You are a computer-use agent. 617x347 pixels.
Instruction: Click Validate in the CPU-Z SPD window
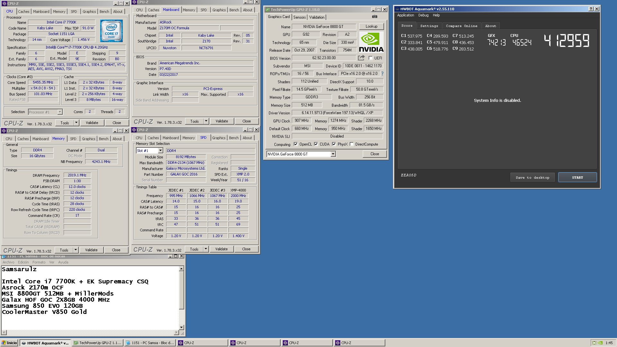tap(221, 249)
